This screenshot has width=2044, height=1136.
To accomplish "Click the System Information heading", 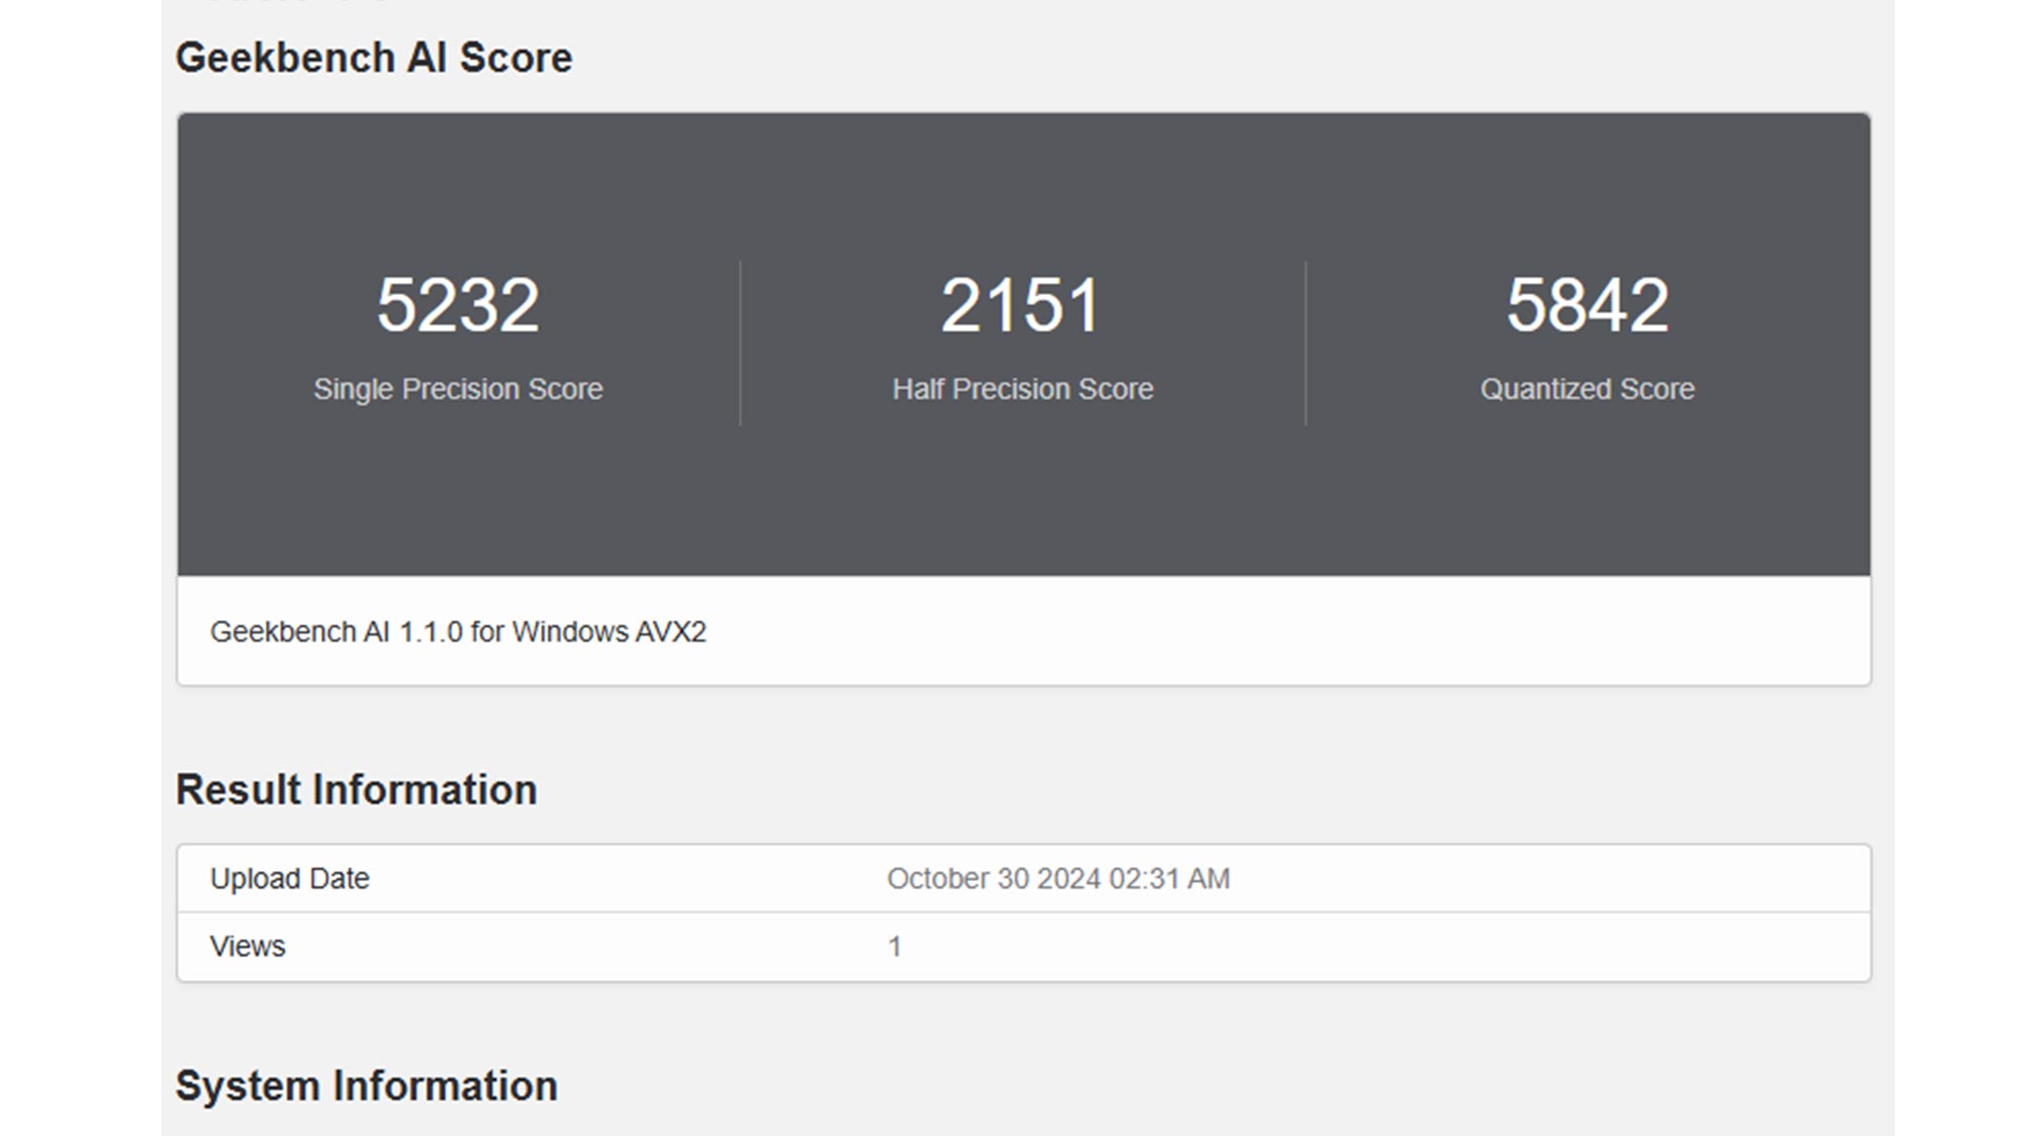I will point(366,1086).
